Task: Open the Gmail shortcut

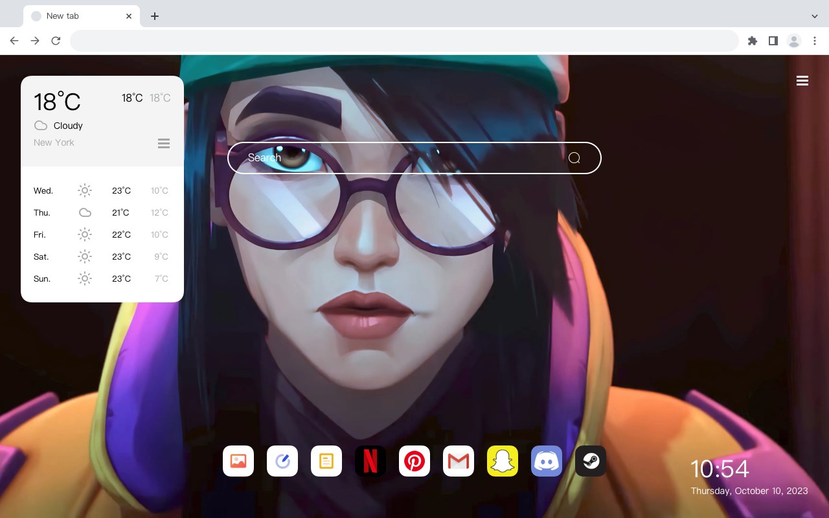Action: pyautogui.click(x=459, y=461)
